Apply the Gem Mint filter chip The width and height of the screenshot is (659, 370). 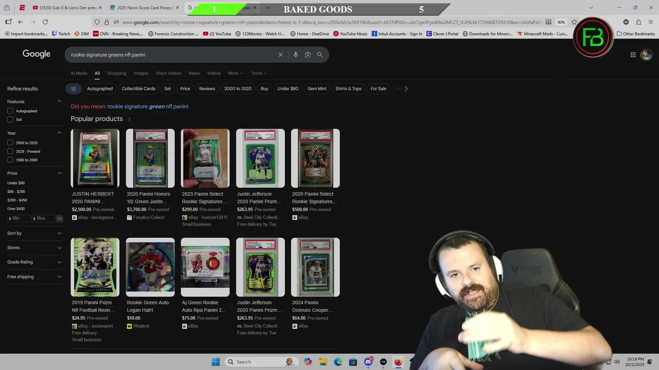(317, 88)
